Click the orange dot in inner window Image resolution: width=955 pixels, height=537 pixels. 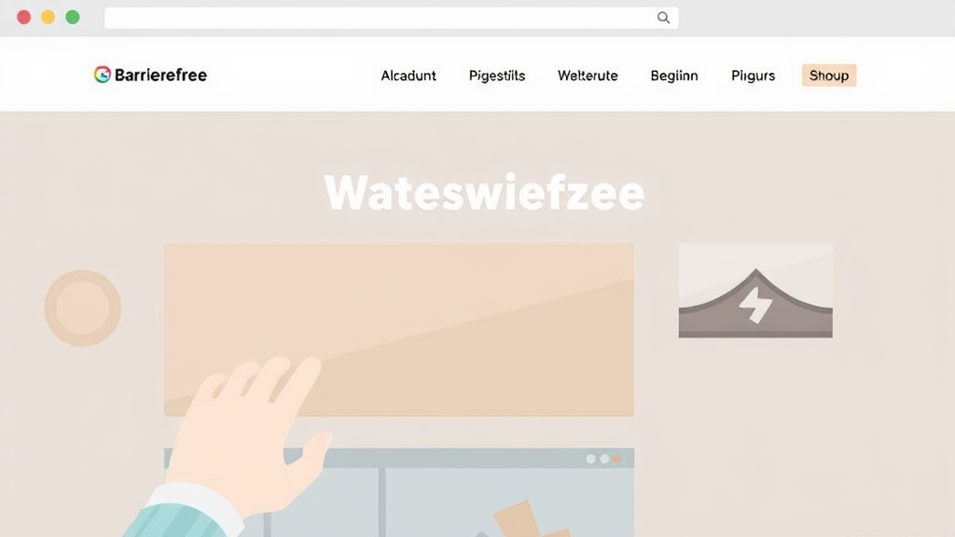(x=617, y=459)
